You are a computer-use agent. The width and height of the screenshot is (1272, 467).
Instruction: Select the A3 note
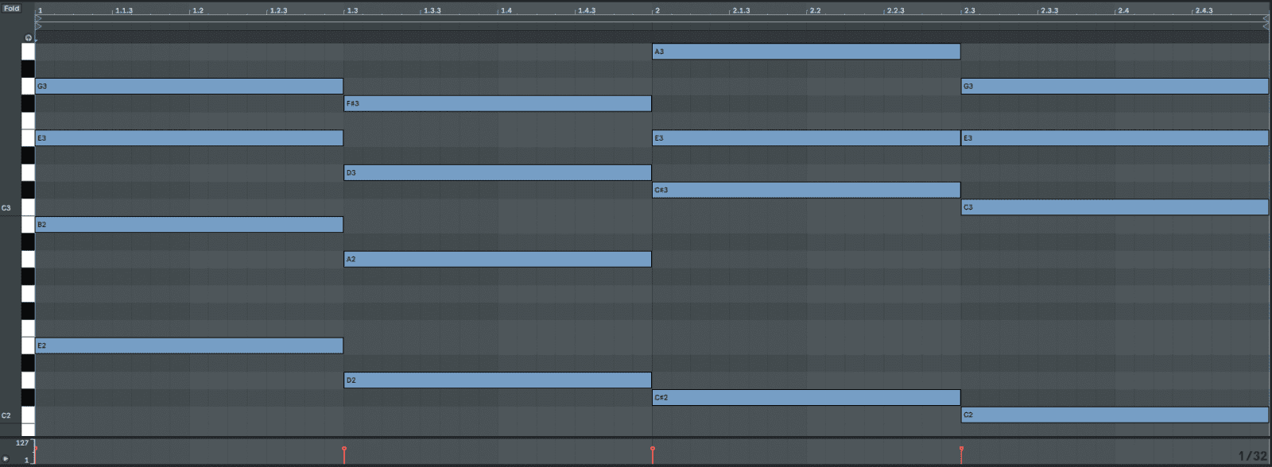point(806,52)
